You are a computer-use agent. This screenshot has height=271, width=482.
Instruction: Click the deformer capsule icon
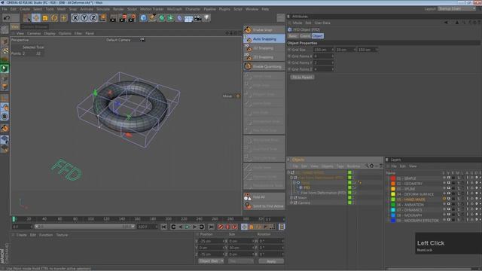[x=179, y=18]
